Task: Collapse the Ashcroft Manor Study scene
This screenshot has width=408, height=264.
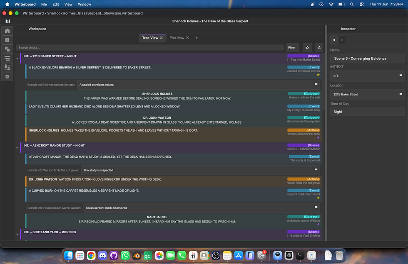Action: [17, 147]
